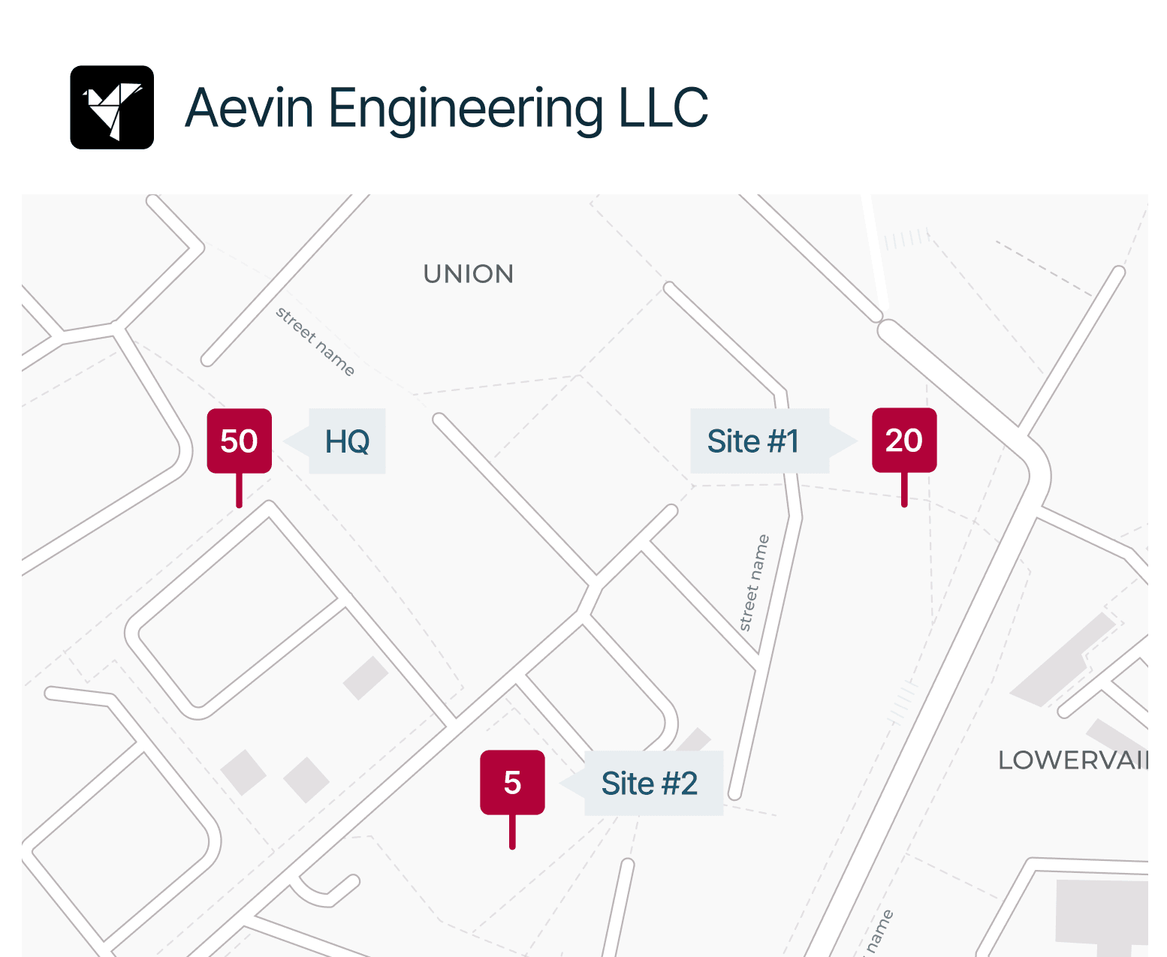The width and height of the screenshot is (1167, 957).
Task: Click the stem under the 20 pin
Action: [x=904, y=490]
